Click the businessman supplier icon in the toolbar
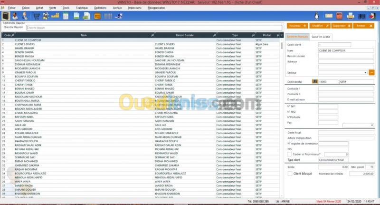380x205 pixels. click(25, 16)
